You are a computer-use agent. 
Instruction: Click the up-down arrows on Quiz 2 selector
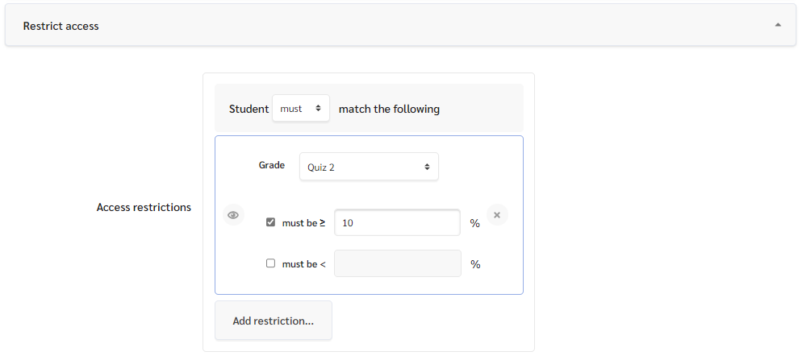coord(427,167)
